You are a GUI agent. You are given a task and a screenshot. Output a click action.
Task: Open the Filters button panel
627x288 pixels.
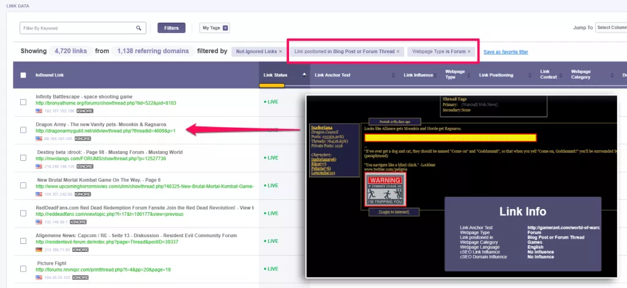[x=171, y=28]
